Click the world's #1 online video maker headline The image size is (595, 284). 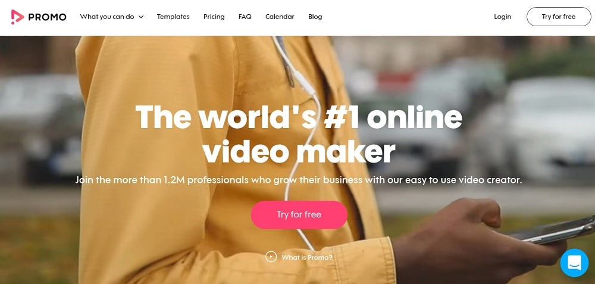tap(299, 133)
